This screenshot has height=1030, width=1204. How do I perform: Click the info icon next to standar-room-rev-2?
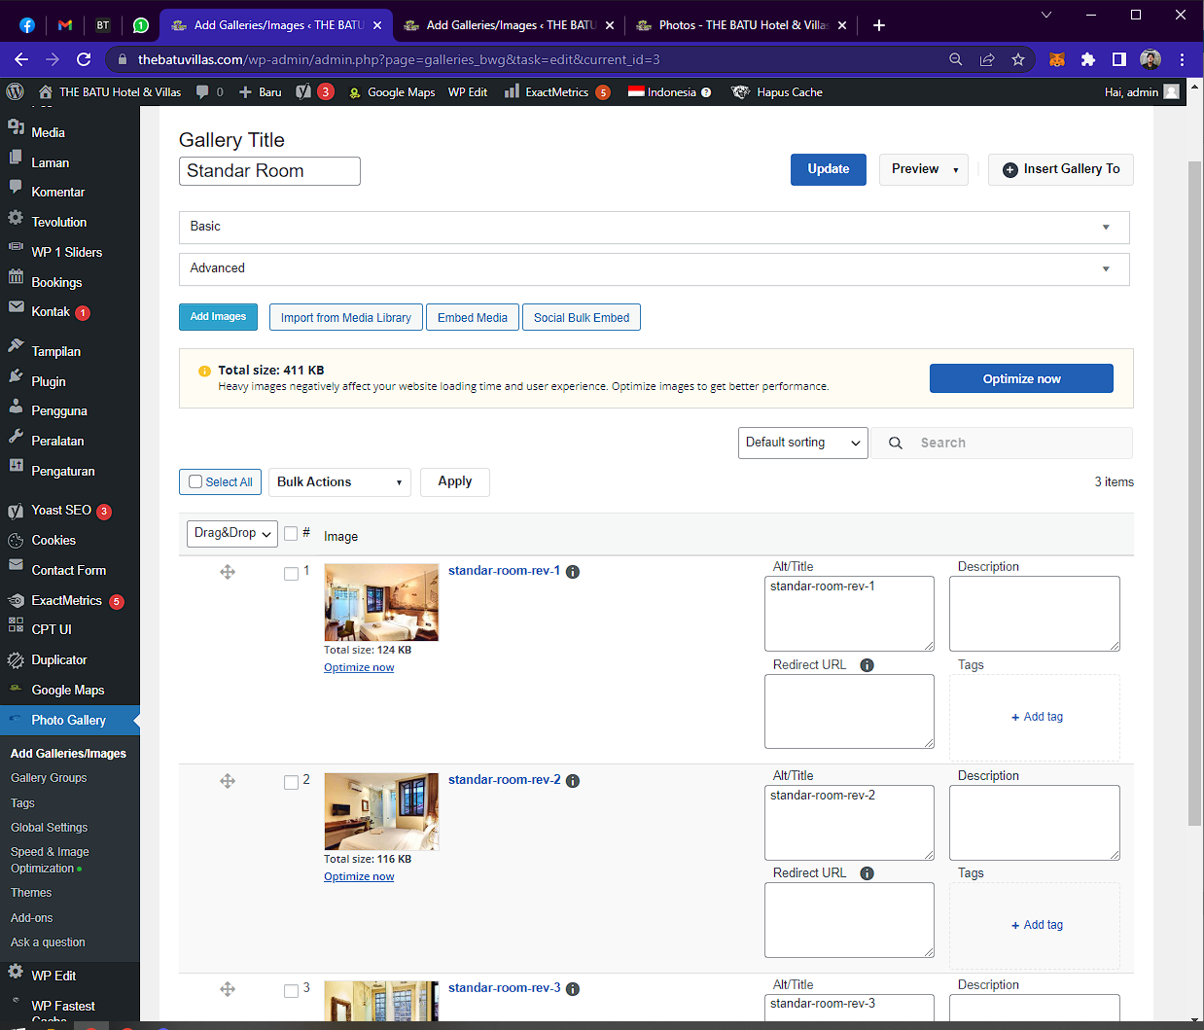(573, 781)
